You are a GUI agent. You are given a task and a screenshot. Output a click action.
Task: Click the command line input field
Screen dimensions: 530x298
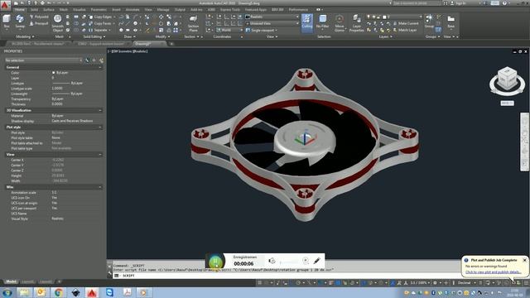pyautogui.click(x=287, y=276)
